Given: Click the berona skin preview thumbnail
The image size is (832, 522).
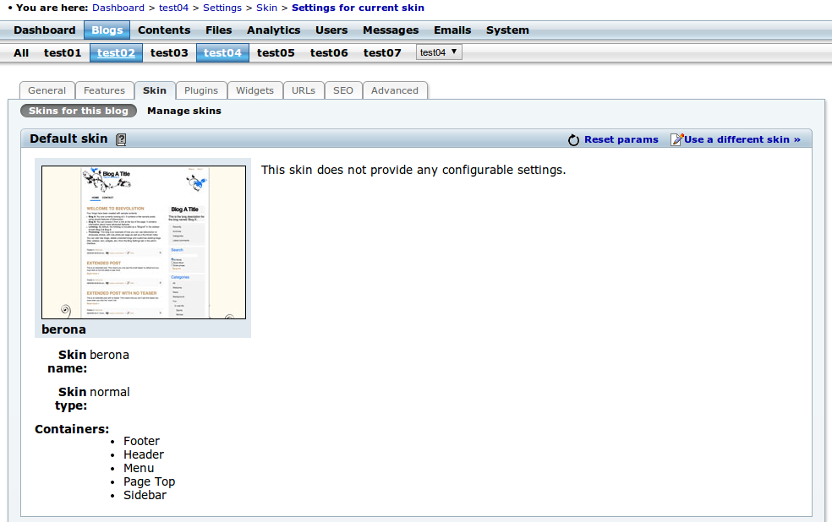Looking at the screenshot, I should (x=144, y=242).
